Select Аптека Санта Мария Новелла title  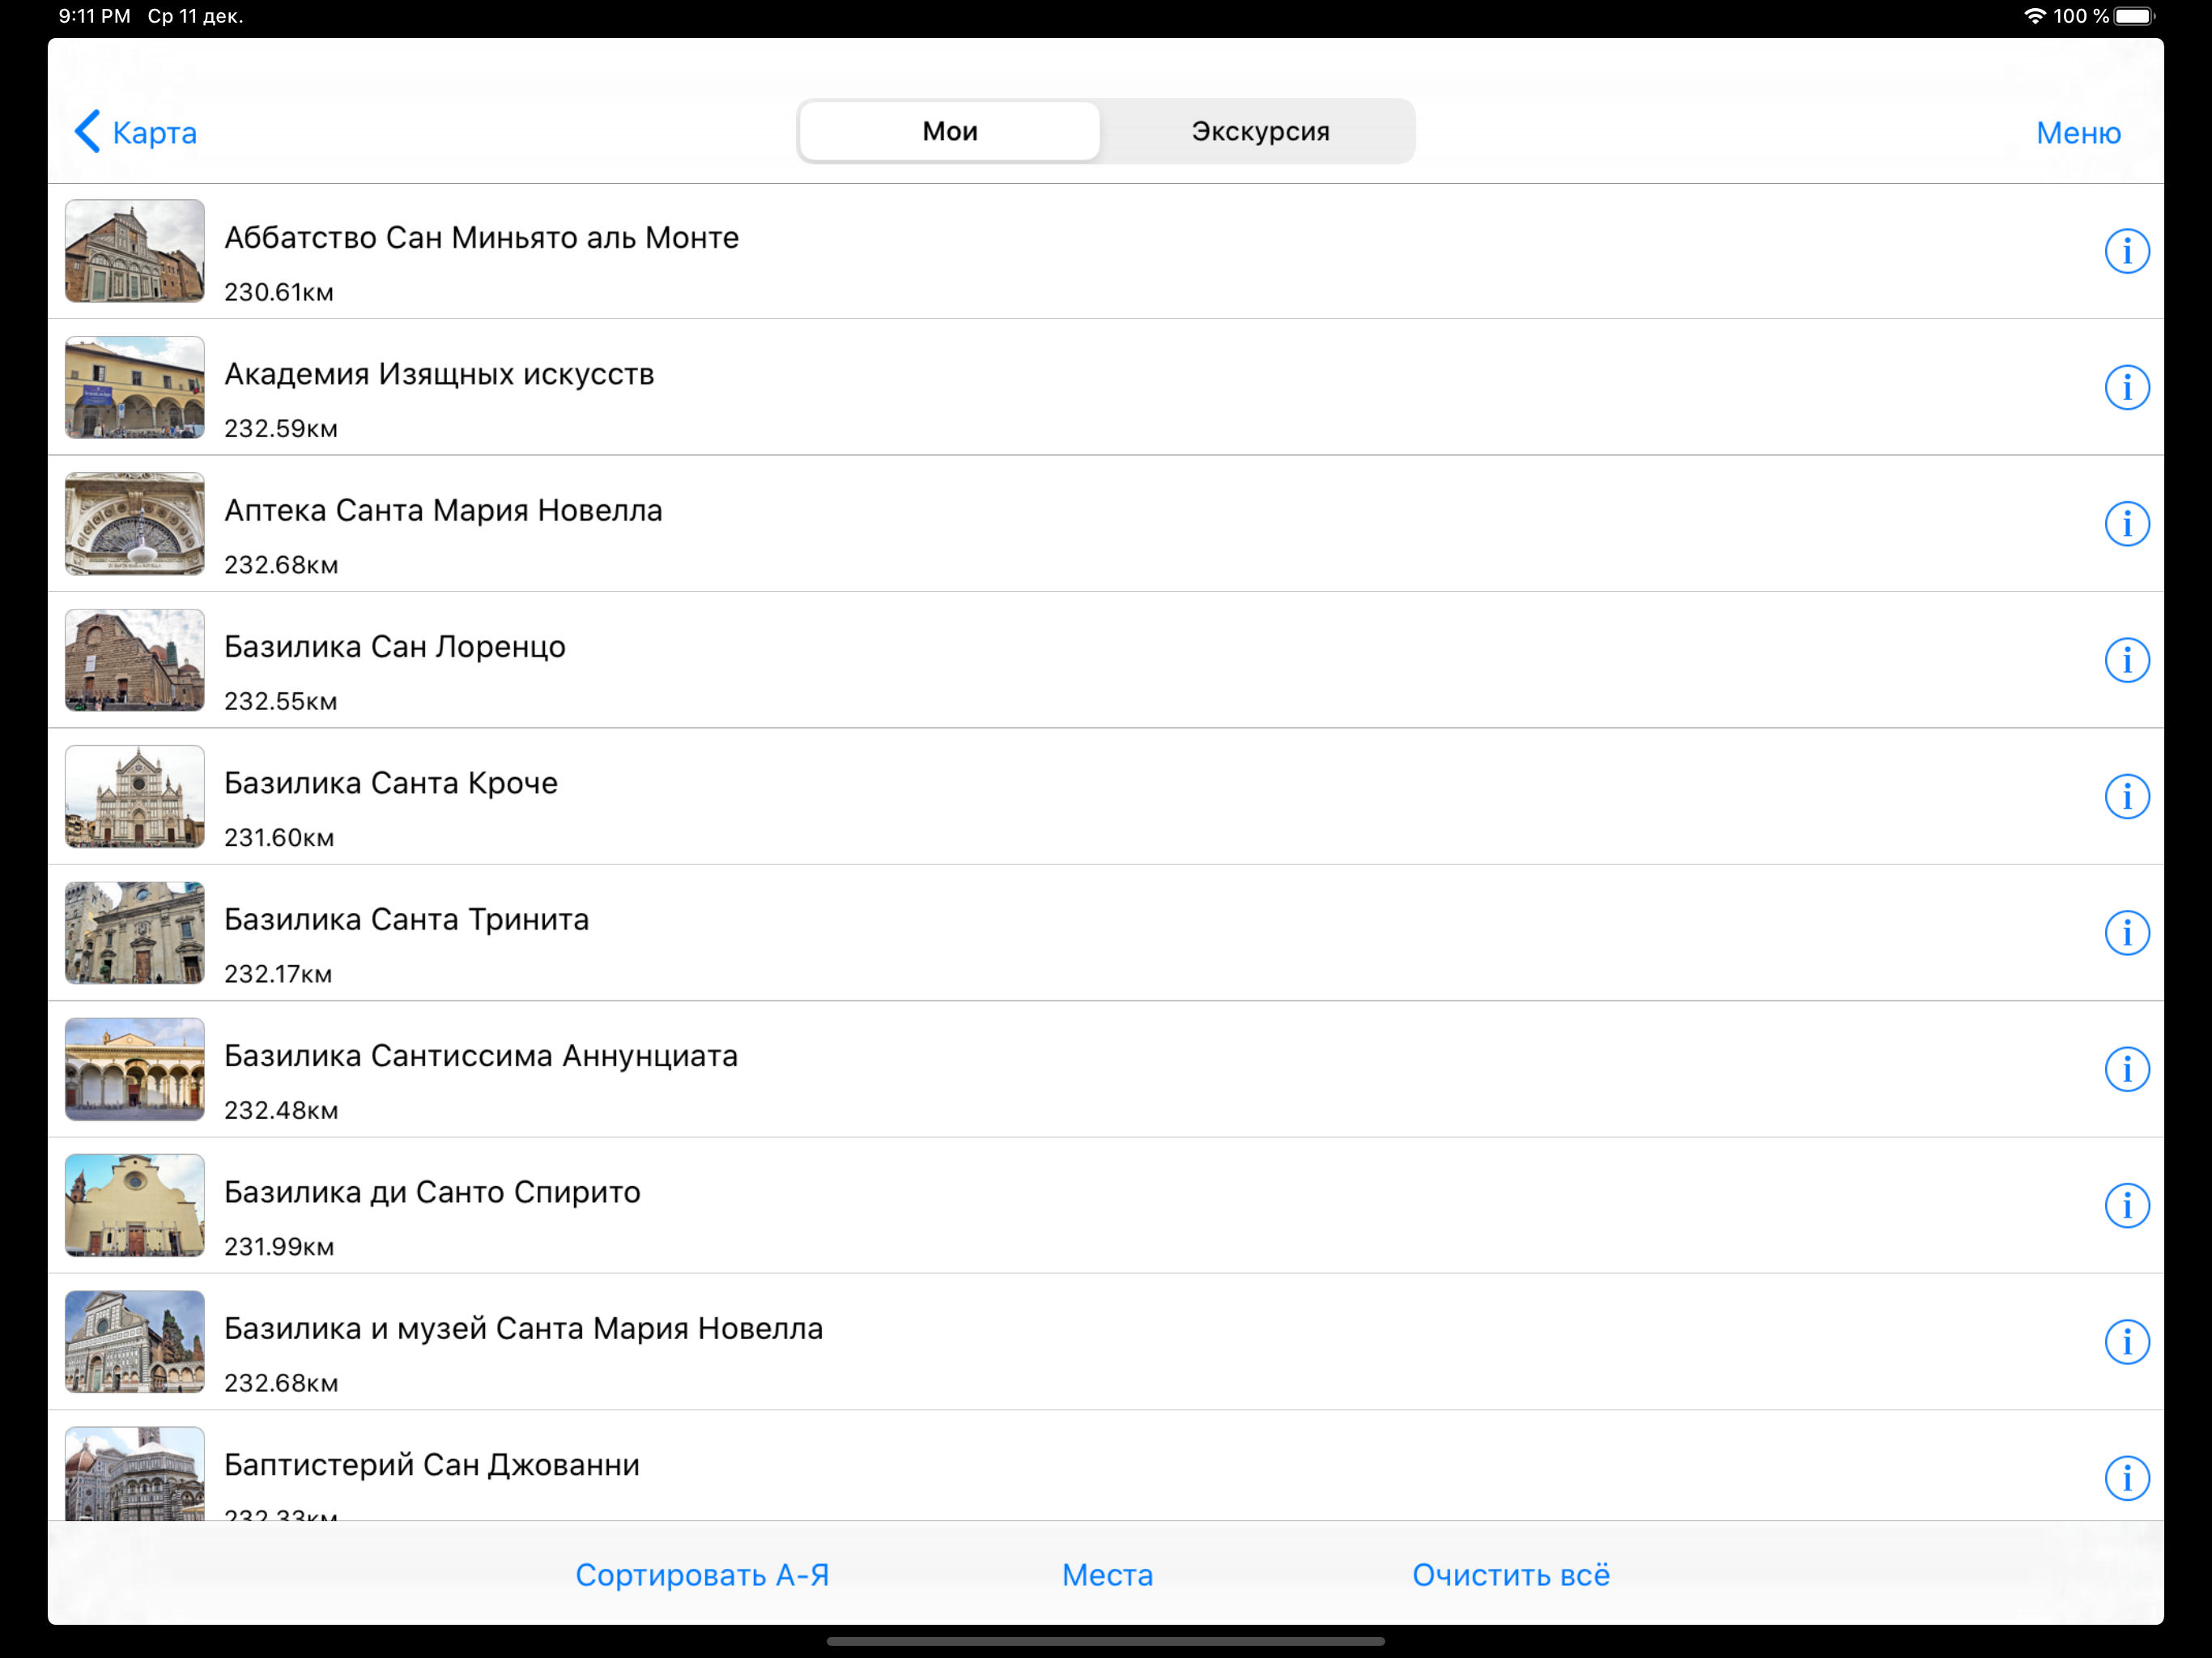pos(443,511)
